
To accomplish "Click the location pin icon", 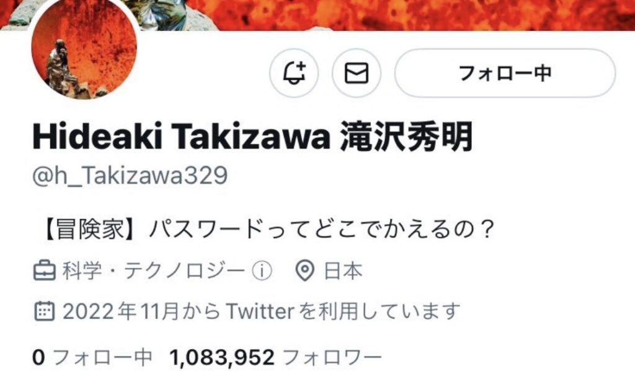I will [305, 271].
